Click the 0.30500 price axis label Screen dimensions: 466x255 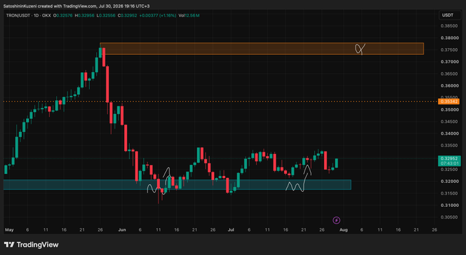click(x=449, y=217)
